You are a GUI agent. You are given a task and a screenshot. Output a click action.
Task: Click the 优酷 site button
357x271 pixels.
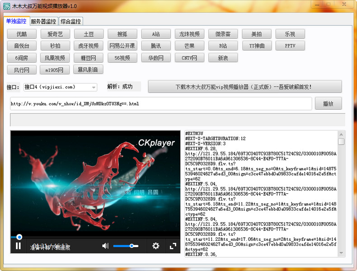coord(22,34)
